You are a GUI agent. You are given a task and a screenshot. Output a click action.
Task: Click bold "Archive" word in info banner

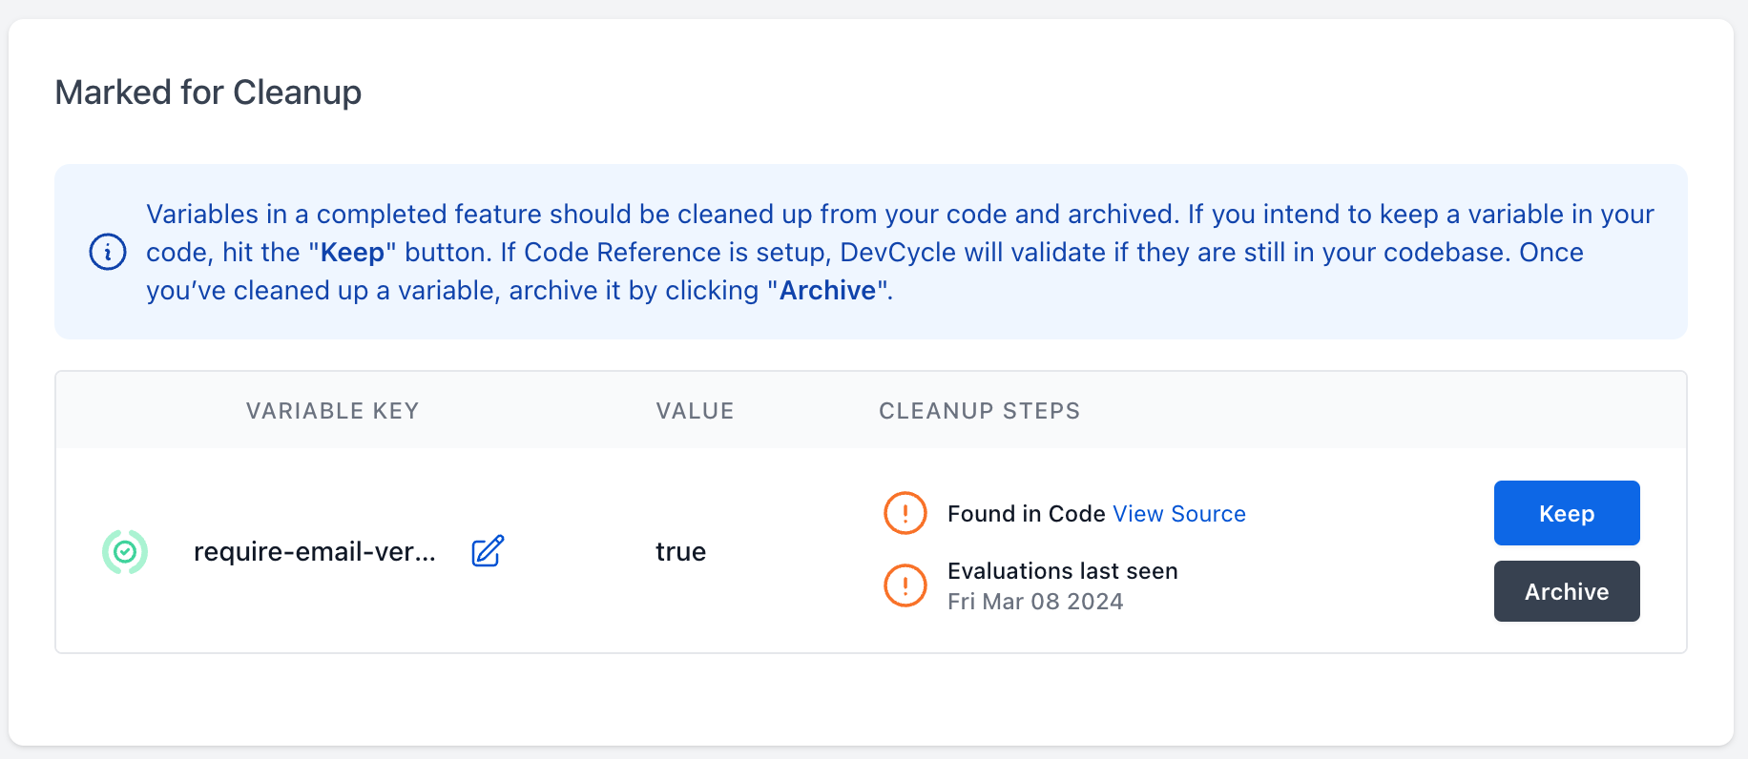pyautogui.click(x=827, y=291)
